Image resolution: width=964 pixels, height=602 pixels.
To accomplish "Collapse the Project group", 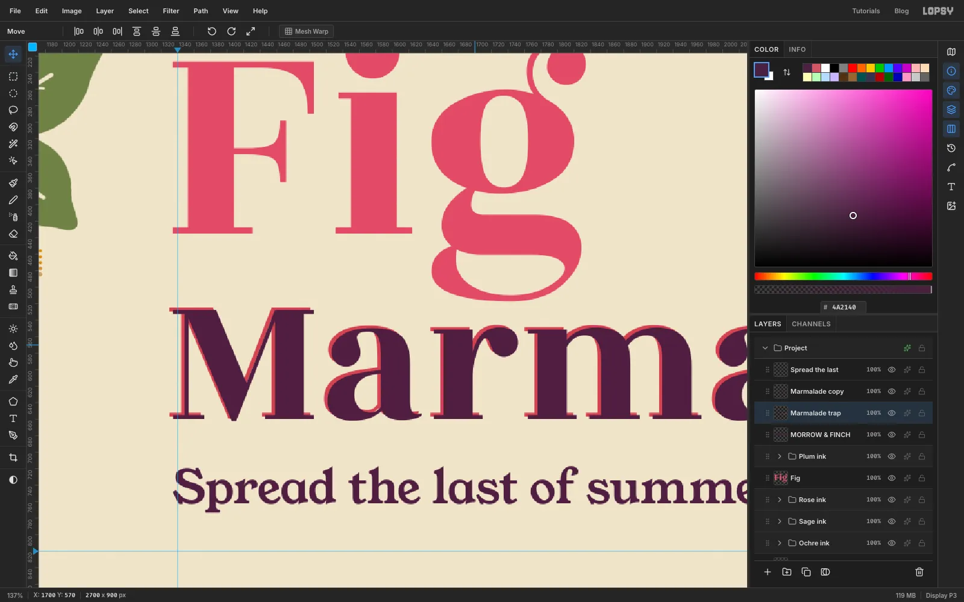I will [765, 348].
